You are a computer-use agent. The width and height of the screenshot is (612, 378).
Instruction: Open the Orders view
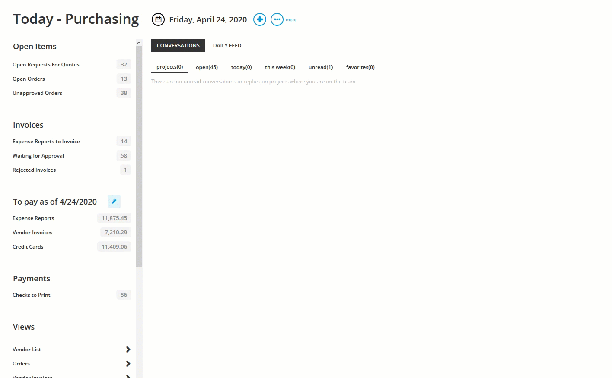tap(21, 364)
